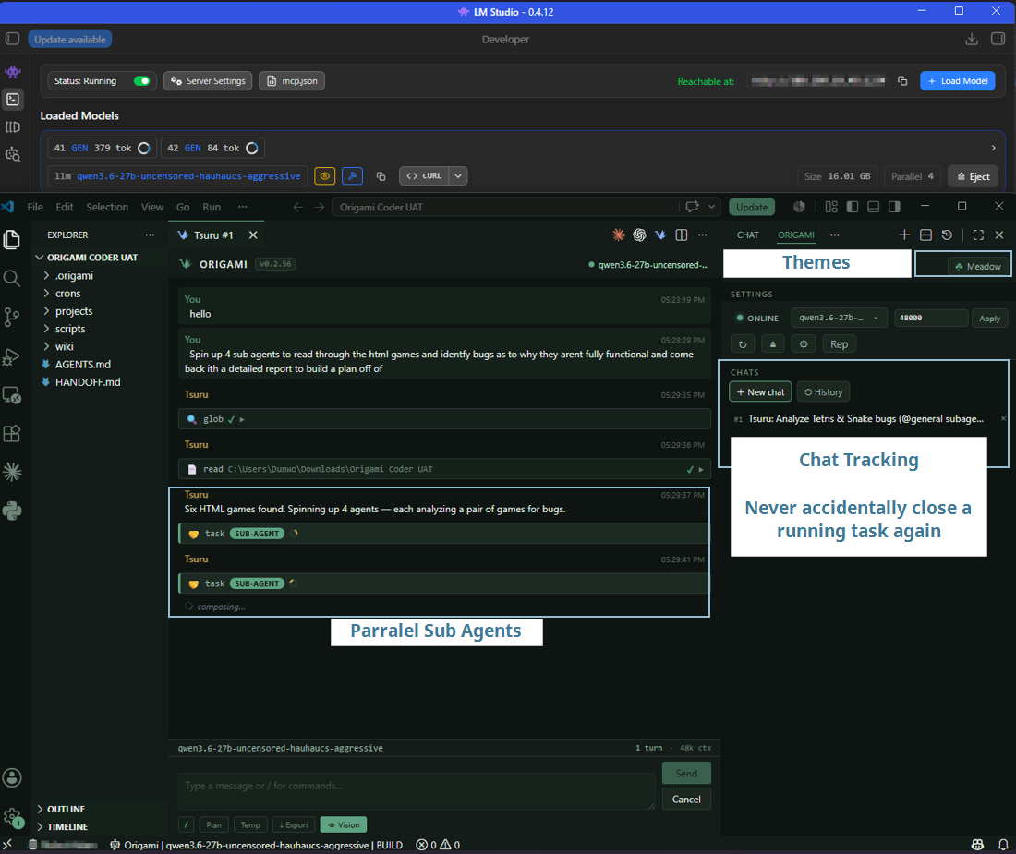Click orange Claude icon in editor toolbar
This screenshot has height=854, width=1016.
(619, 235)
